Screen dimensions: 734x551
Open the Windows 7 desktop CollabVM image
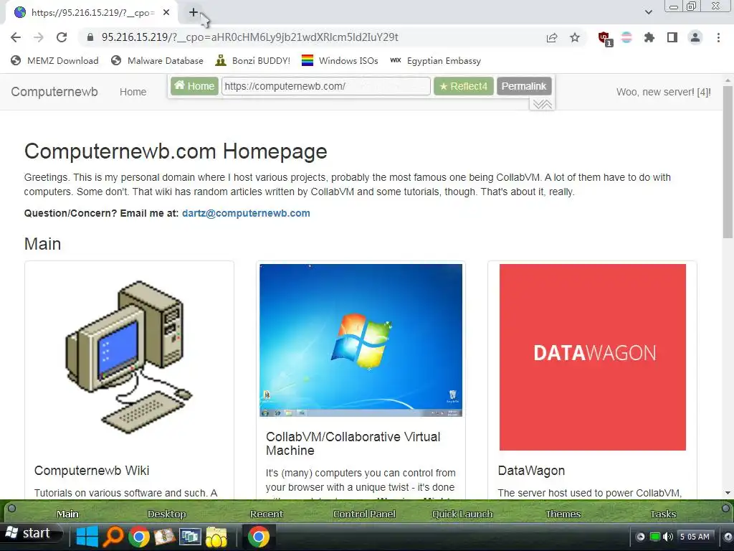pos(361,340)
